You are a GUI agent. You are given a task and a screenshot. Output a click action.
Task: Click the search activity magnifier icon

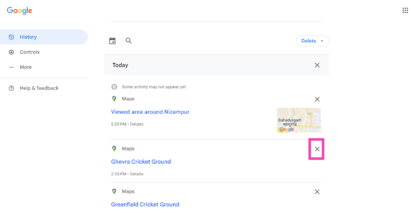(129, 41)
